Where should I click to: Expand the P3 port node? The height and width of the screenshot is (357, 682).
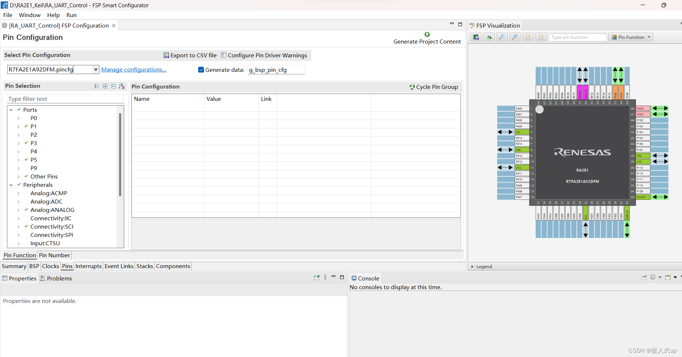pyautogui.click(x=19, y=143)
